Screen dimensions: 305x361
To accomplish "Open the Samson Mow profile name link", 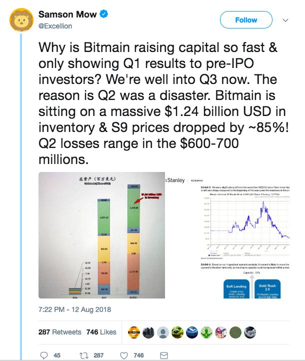I will click(x=67, y=14).
